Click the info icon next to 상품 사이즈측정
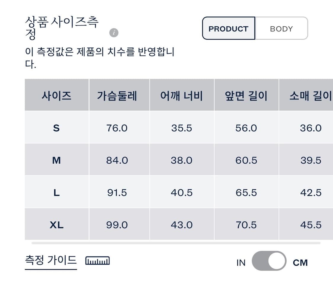 point(114,33)
